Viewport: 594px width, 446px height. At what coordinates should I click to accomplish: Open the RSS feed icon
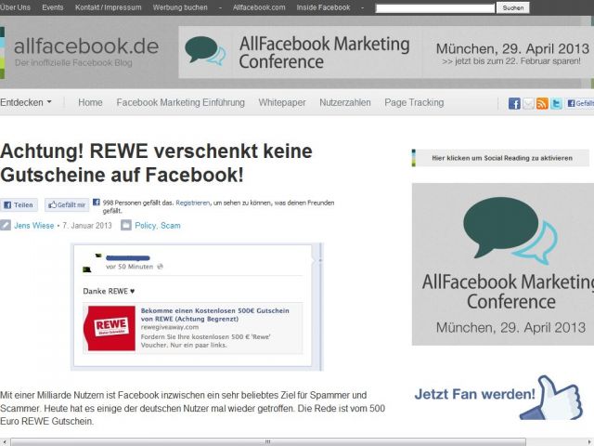[542, 103]
